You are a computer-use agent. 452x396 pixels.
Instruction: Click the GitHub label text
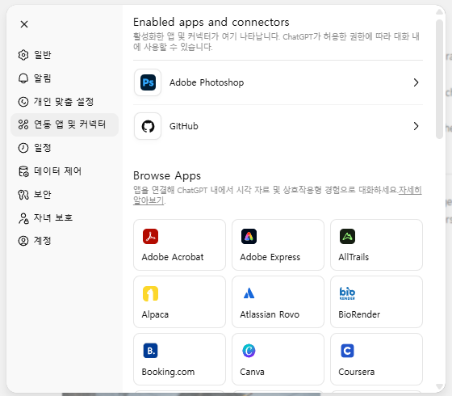click(x=184, y=126)
